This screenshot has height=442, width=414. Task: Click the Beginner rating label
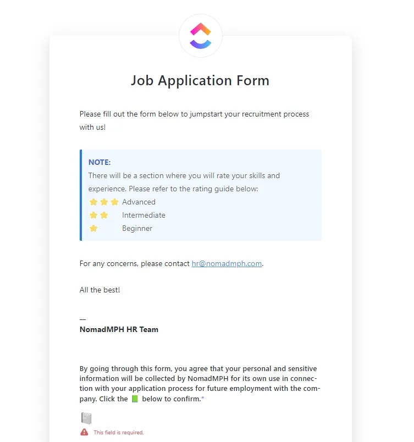(x=137, y=228)
